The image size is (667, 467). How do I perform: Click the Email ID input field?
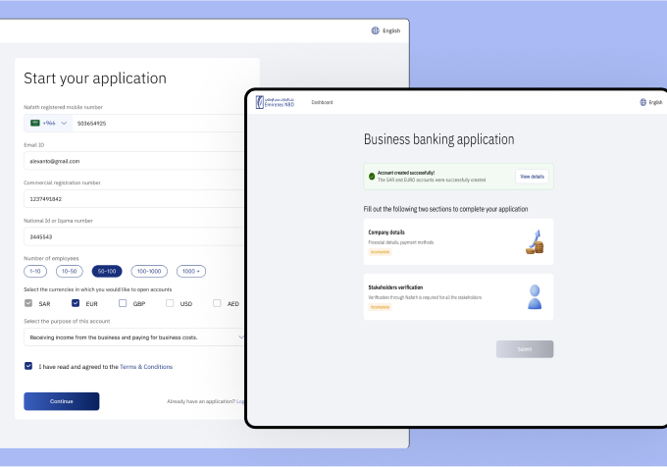tap(133, 161)
